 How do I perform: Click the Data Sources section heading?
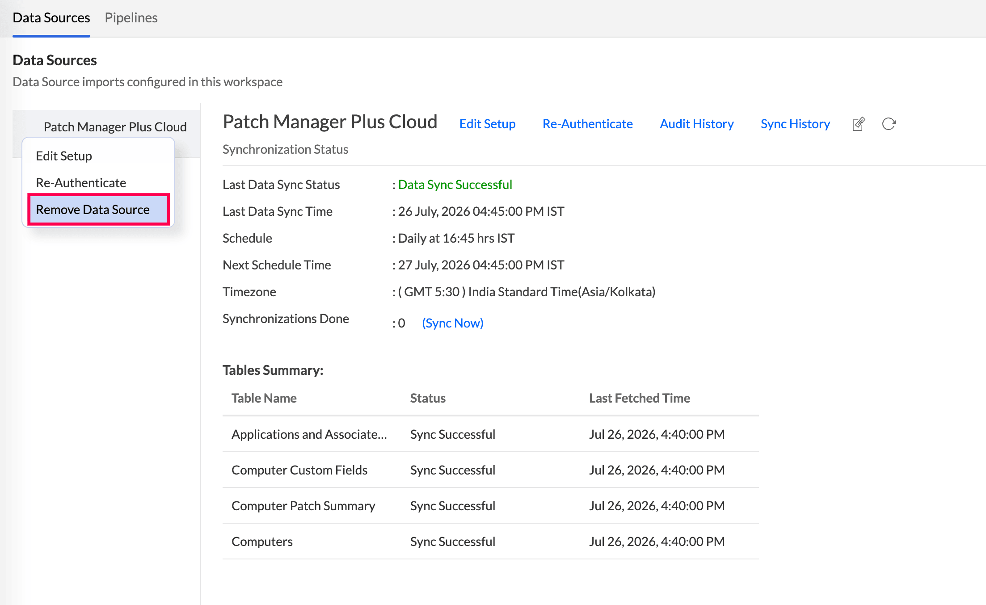click(x=55, y=60)
